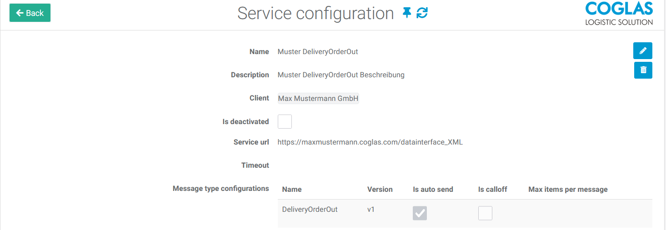Click the COGLAS Logistic Solution logo
This screenshot has height=230, width=666.
(x=619, y=14)
